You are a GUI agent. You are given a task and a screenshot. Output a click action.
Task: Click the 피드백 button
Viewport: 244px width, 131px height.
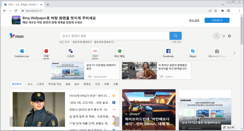pos(228,128)
